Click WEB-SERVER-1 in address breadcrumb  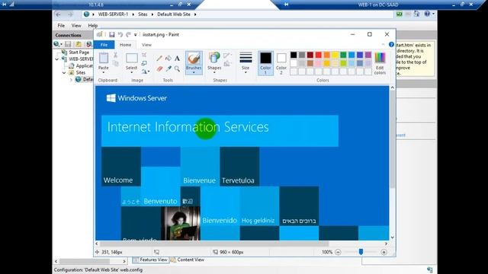click(113, 14)
